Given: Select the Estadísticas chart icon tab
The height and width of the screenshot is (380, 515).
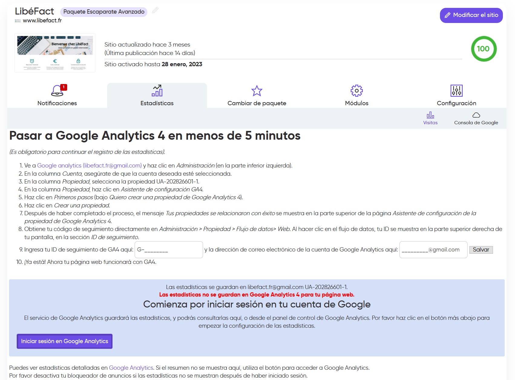Looking at the screenshot, I should coord(157,91).
